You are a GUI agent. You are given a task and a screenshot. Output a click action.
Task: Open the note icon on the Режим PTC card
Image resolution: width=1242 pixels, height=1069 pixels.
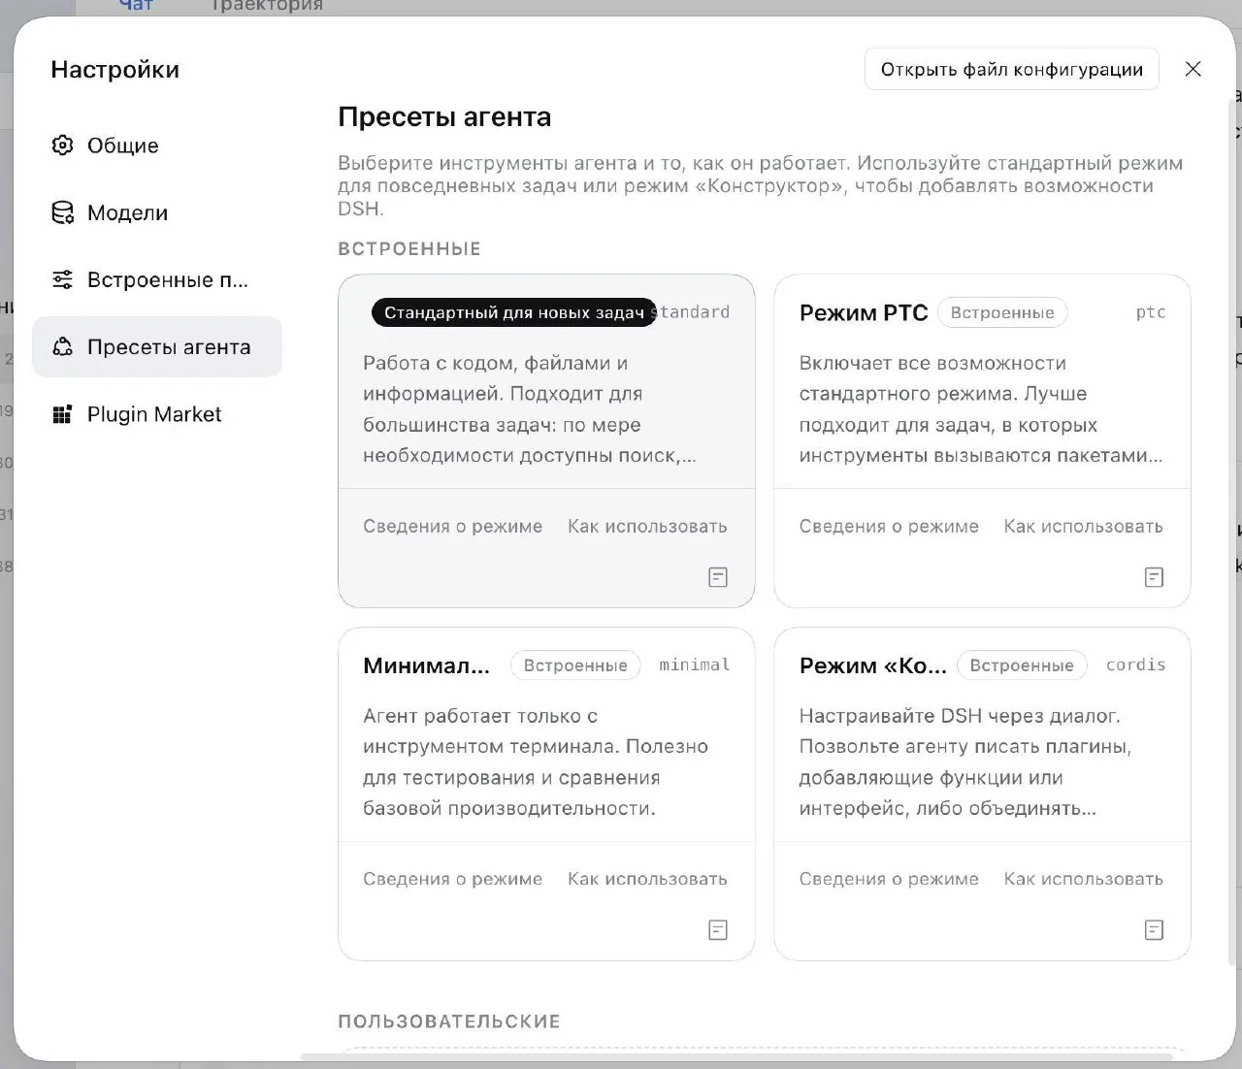click(1154, 577)
